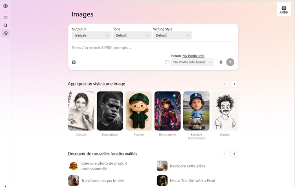Choose the Baseball bobblehead style thumbnail
The image size is (295, 187).
(196, 111)
